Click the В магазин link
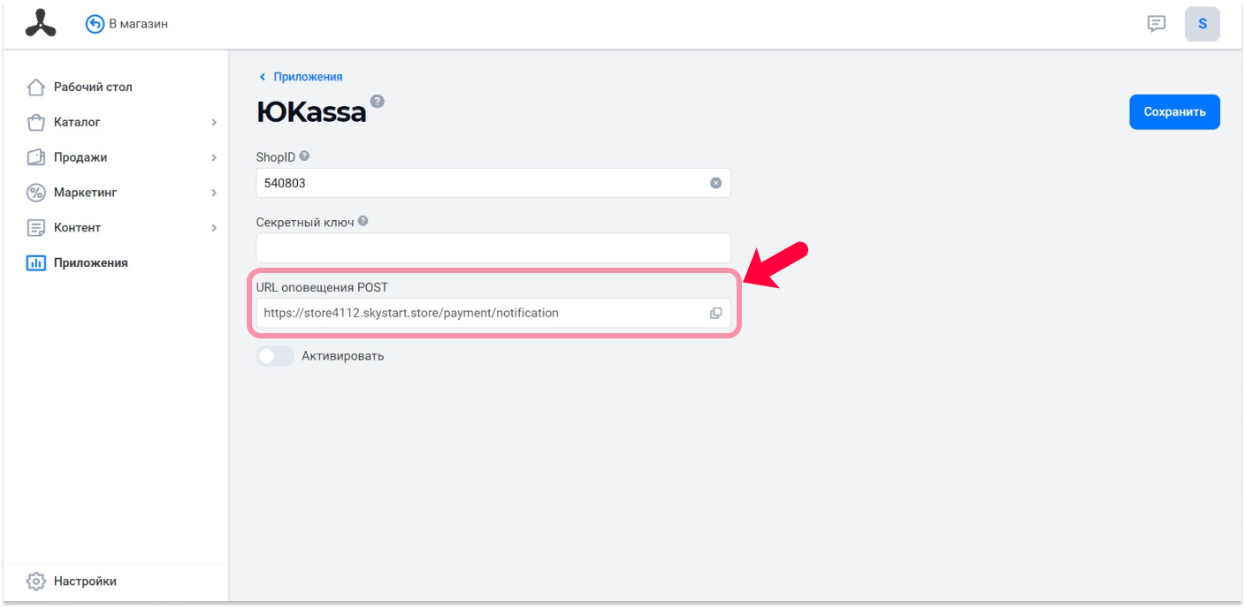 click(x=138, y=24)
